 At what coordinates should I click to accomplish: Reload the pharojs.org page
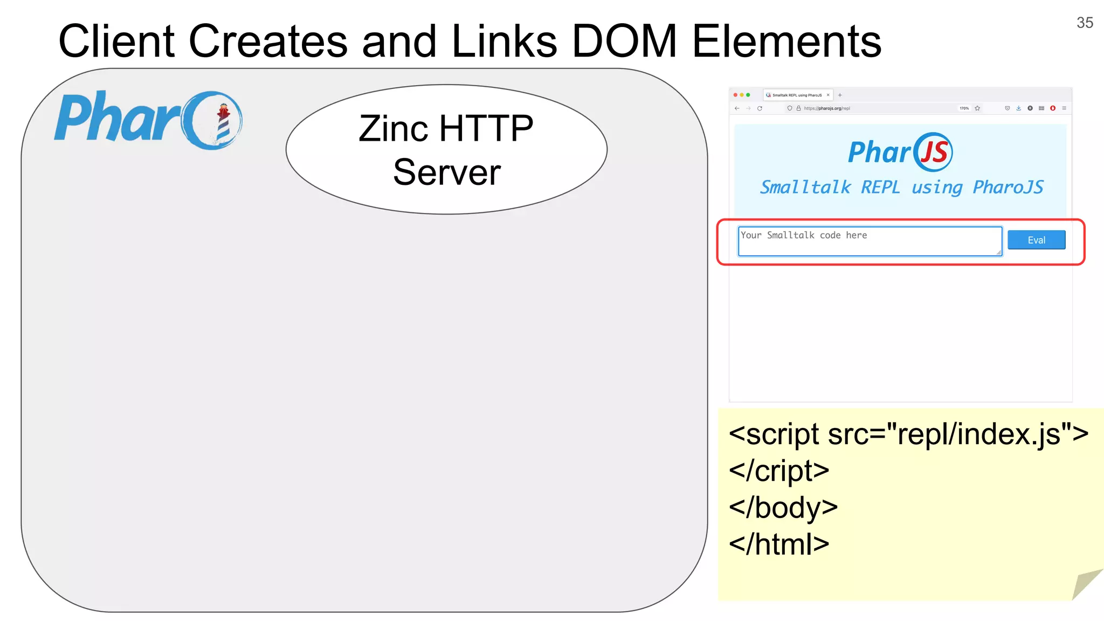click(760, 108)
